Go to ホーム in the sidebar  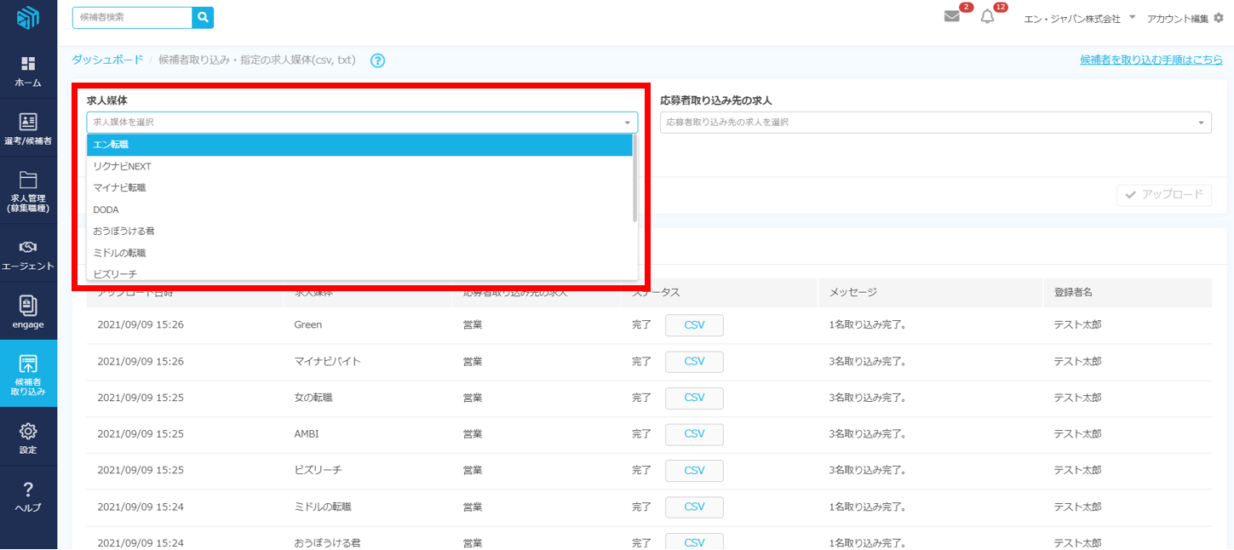[28, 72]
